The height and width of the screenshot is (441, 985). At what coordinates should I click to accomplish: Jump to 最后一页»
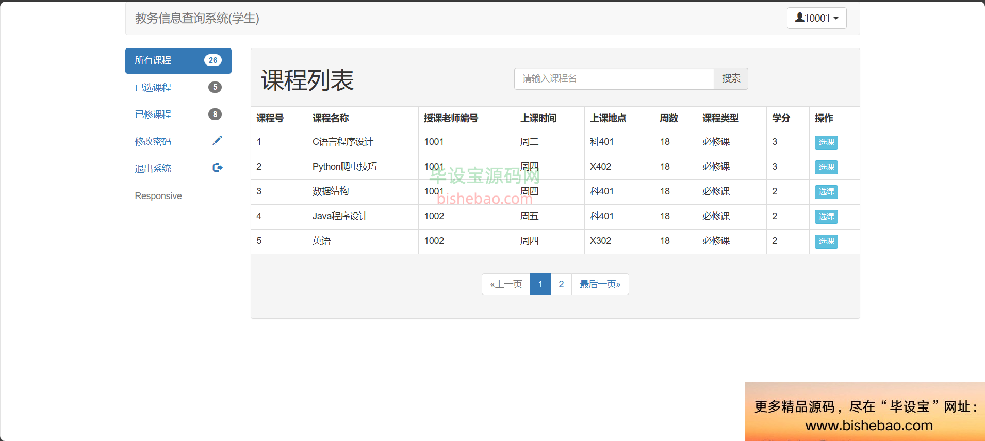tap(600, 284)
